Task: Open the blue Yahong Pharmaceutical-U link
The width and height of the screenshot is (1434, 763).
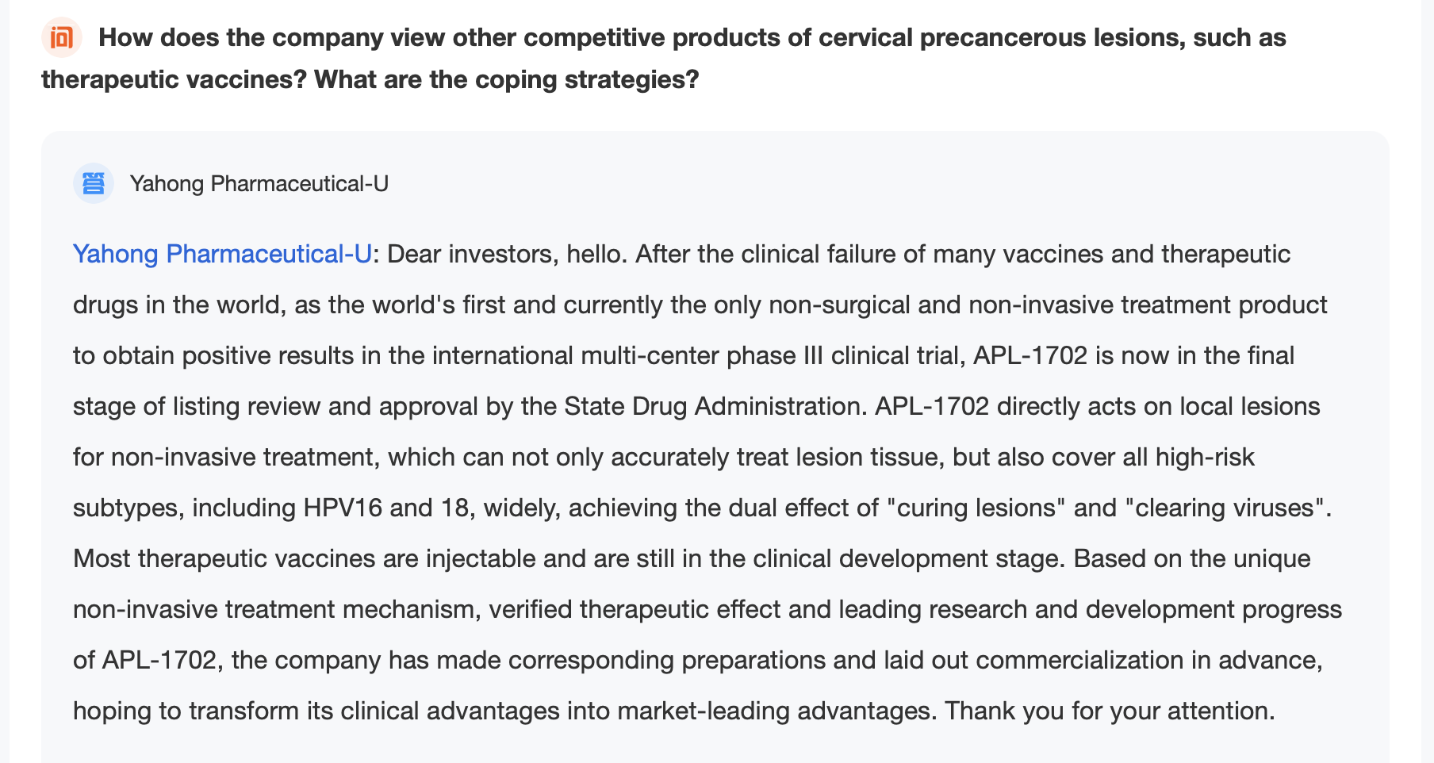Action: [222, 254]
